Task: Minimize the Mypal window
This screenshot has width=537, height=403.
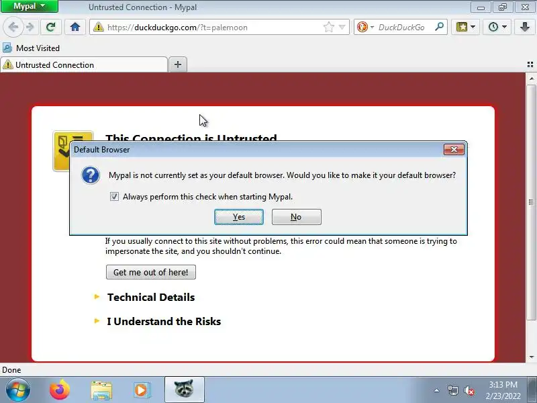Action: 481,7
